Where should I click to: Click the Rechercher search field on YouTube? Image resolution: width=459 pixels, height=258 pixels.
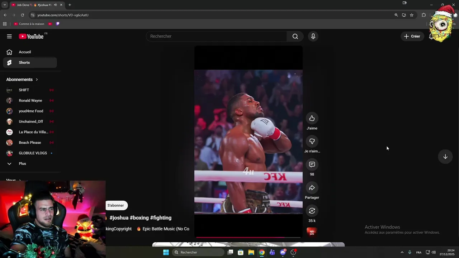point(217,36)
